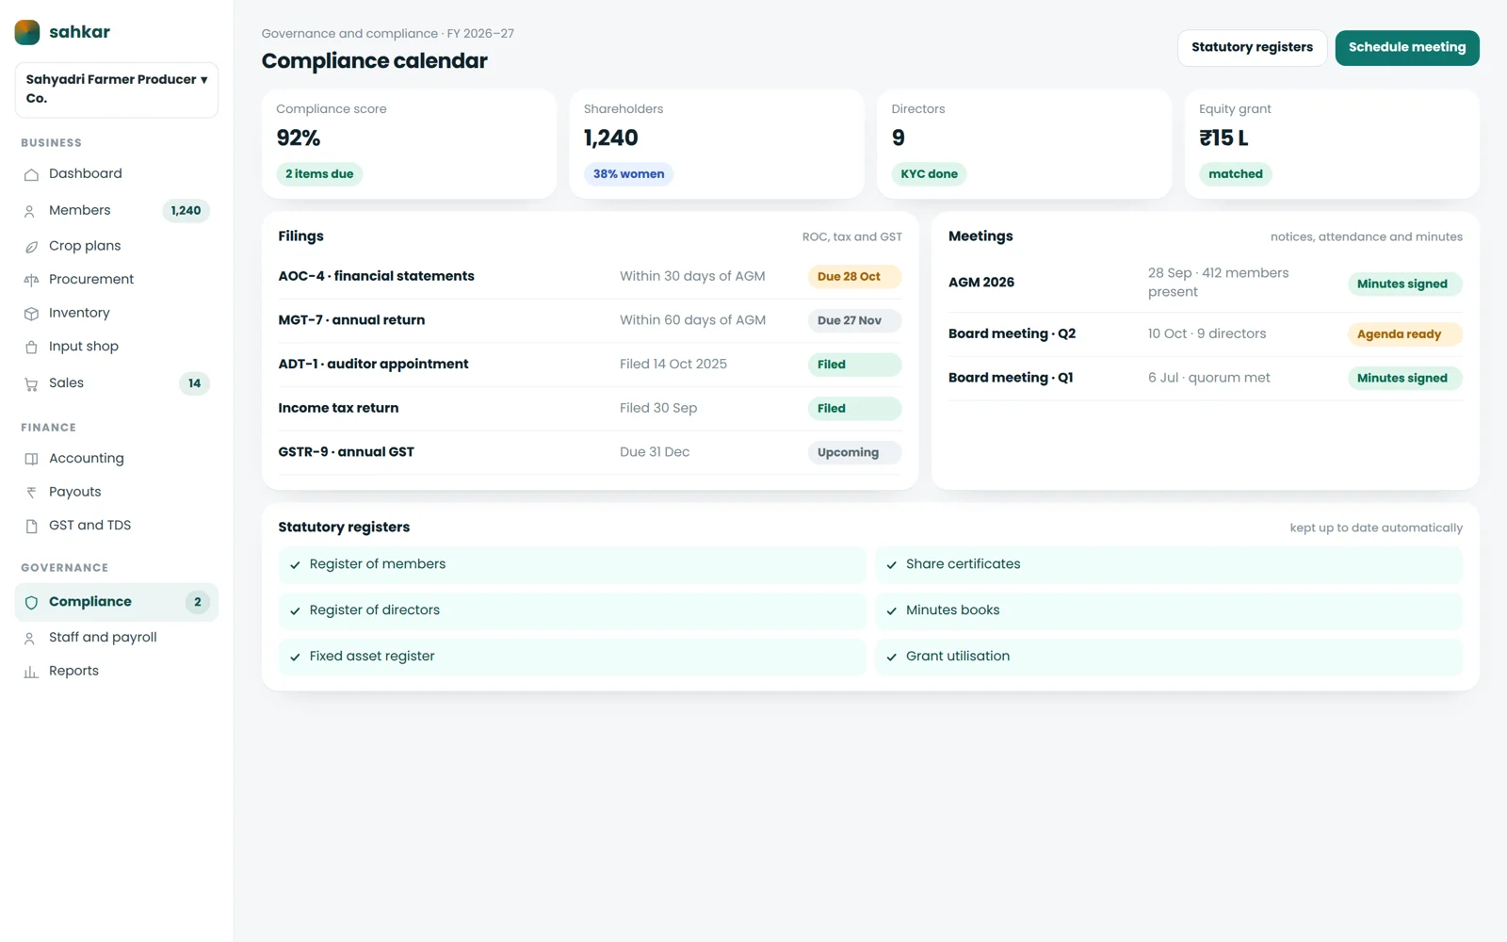Open Staff and payroll page
Image resolution: width=1507 pixels, height=942 pixels.
(x=117, y=638)
